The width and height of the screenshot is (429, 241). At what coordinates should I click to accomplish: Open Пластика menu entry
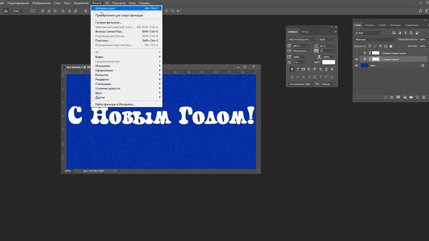(x=127, y=40)
